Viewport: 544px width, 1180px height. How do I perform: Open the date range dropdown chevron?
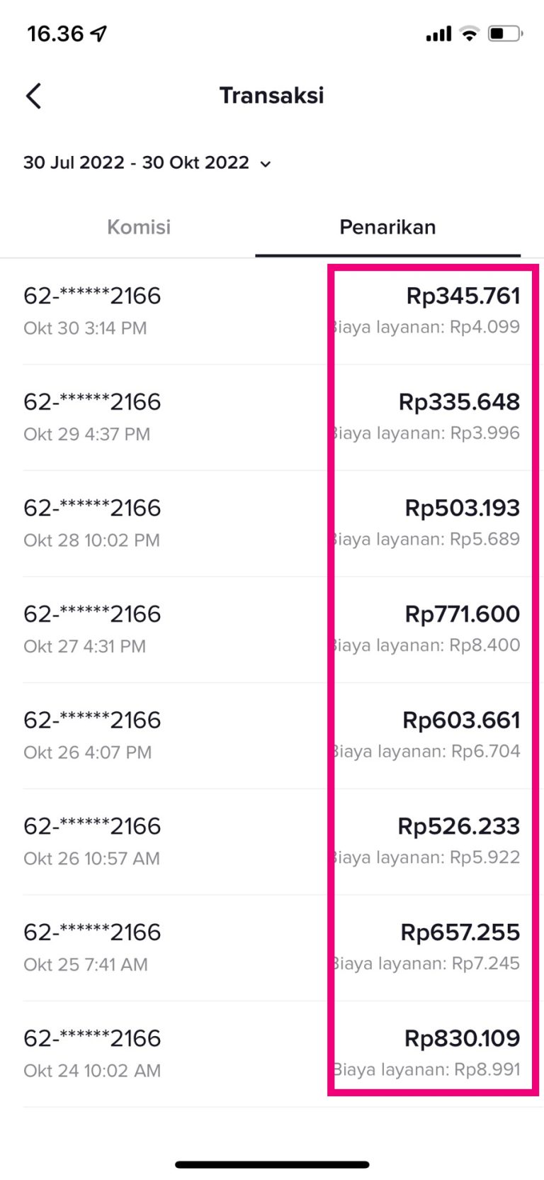266,165
